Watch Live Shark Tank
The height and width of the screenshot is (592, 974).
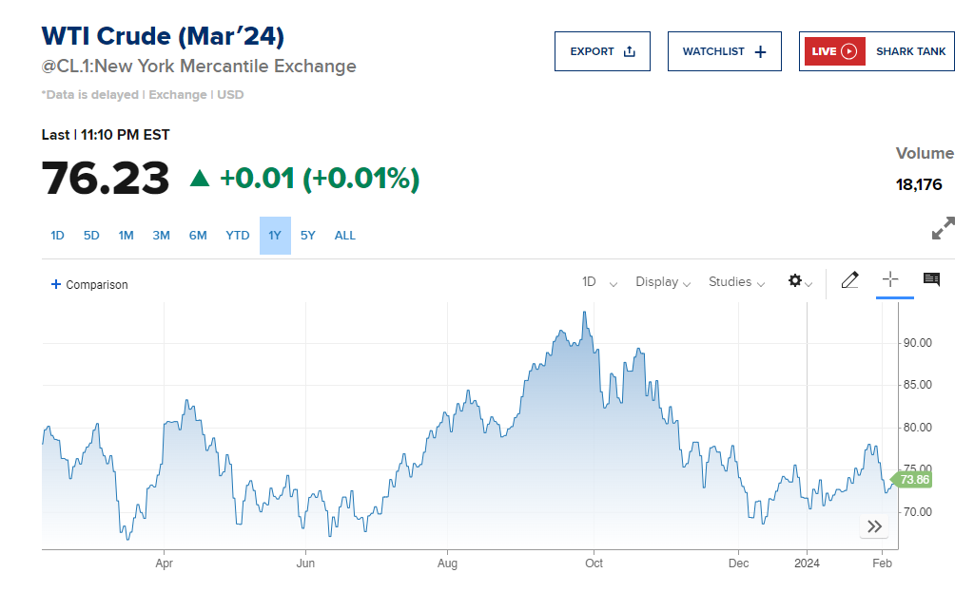[x=876, y=51]
